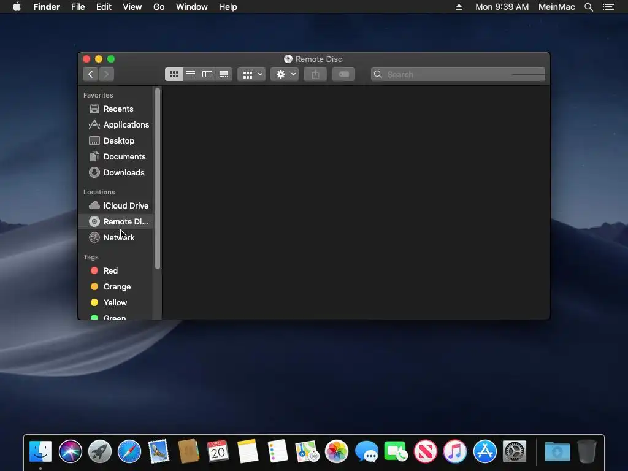The height and width of the screenshot is (471, 628).
Task: Open the Go menu
Action: (159, 7)
